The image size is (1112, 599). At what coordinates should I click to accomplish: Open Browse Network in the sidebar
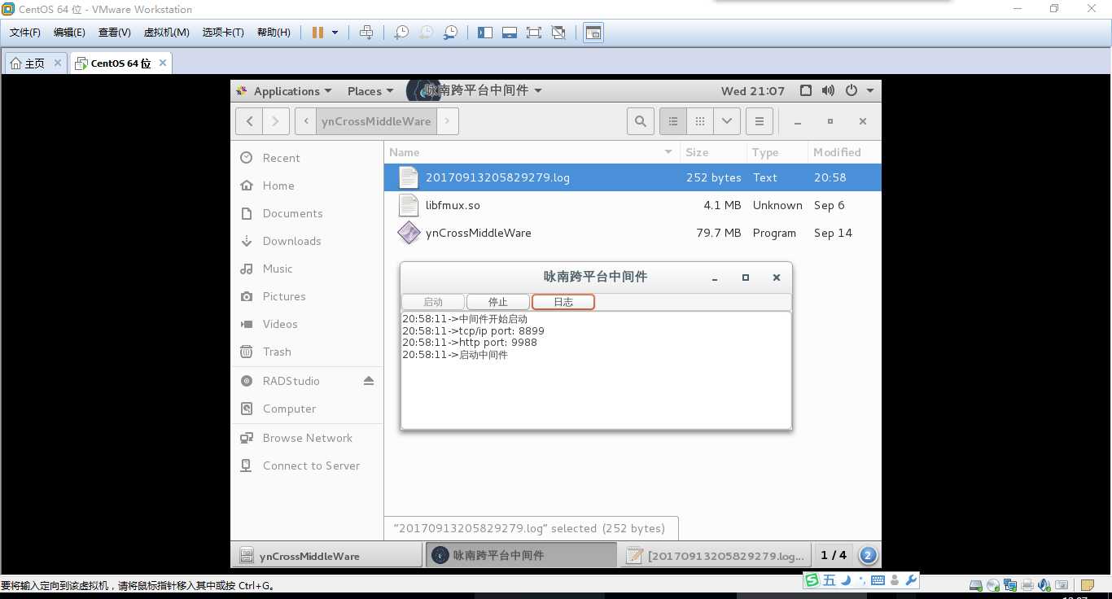[307, 438]
